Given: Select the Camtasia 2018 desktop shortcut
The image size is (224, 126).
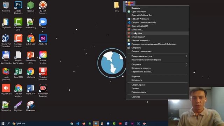Looking at the screenshot, I should (x=18, y=24).
